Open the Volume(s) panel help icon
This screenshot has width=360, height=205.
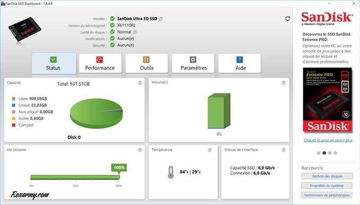click(x=283, y=83)
